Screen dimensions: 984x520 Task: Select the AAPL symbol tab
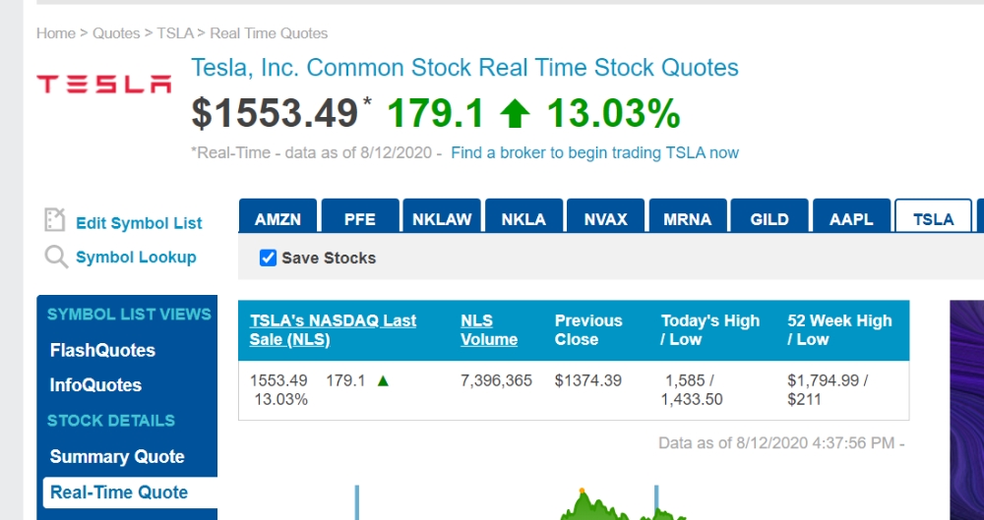click(x=851, y=216)
